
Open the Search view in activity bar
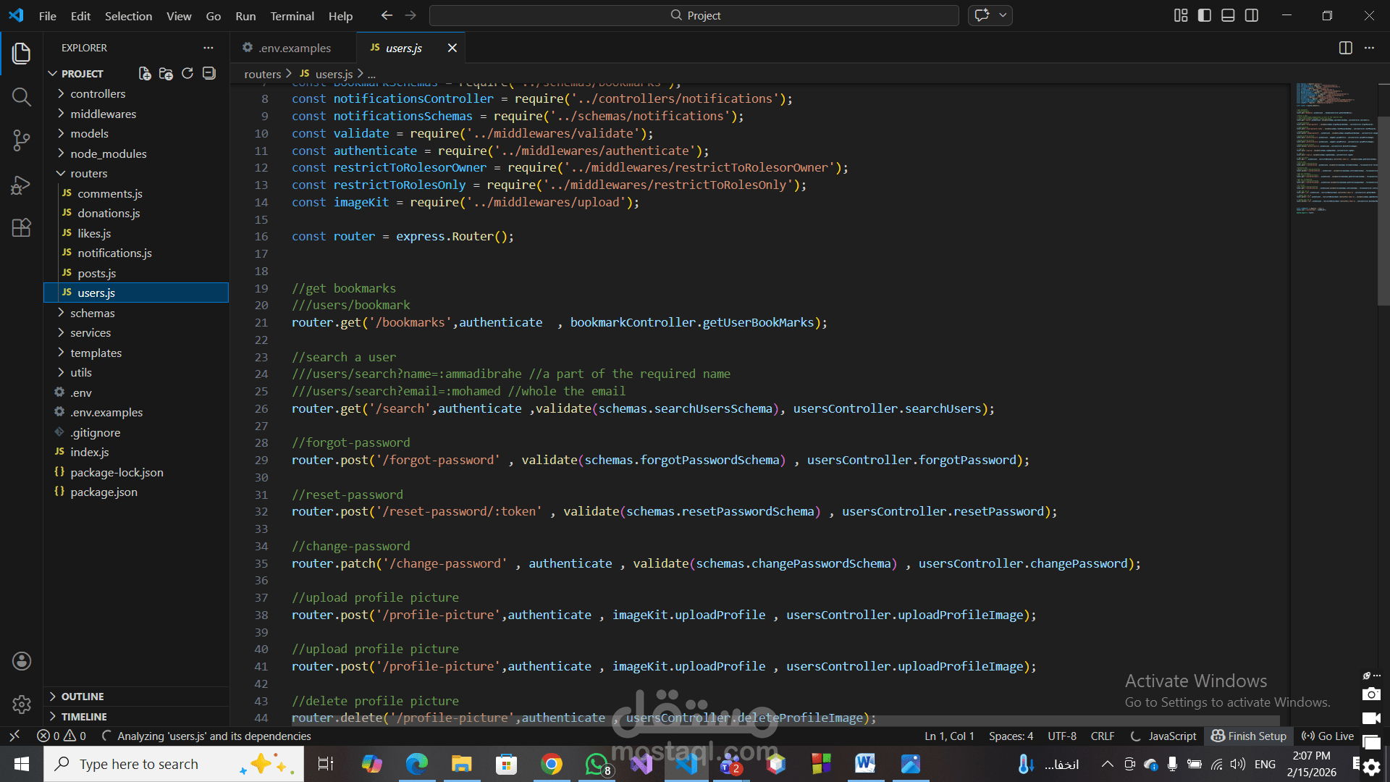point(21,97)
